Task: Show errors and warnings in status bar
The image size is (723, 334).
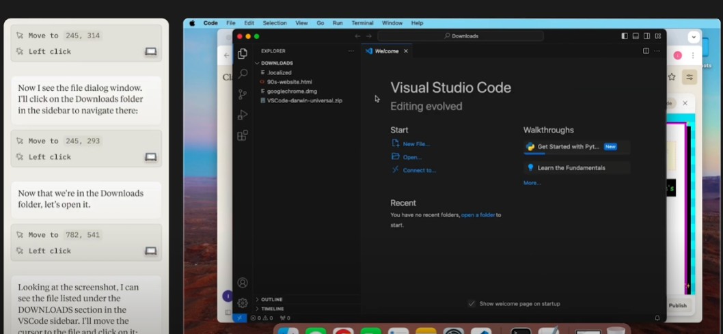Action: point(262,318)
